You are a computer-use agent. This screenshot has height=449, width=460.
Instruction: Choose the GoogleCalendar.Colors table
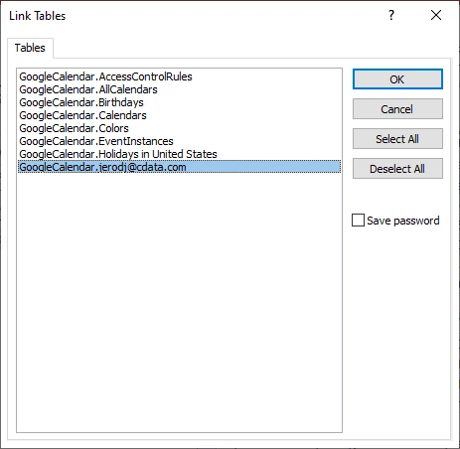point(179,128)
